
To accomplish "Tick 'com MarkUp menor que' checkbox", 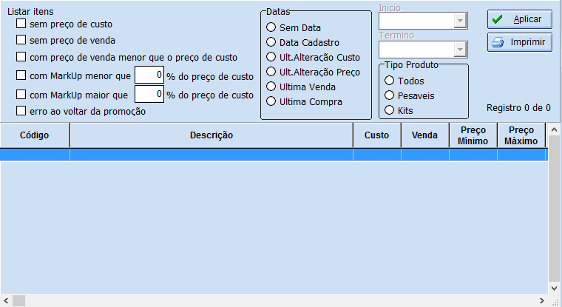I will pyautogui.click(x=21, y=75).
